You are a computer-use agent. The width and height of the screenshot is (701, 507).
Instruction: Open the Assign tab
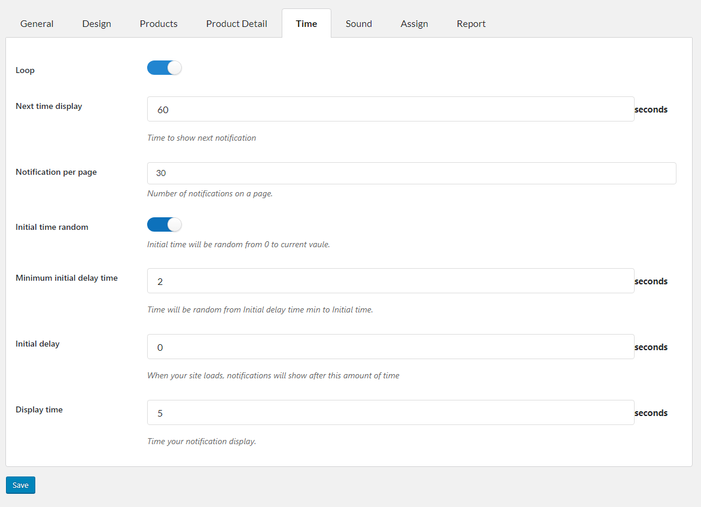point(414,24)
